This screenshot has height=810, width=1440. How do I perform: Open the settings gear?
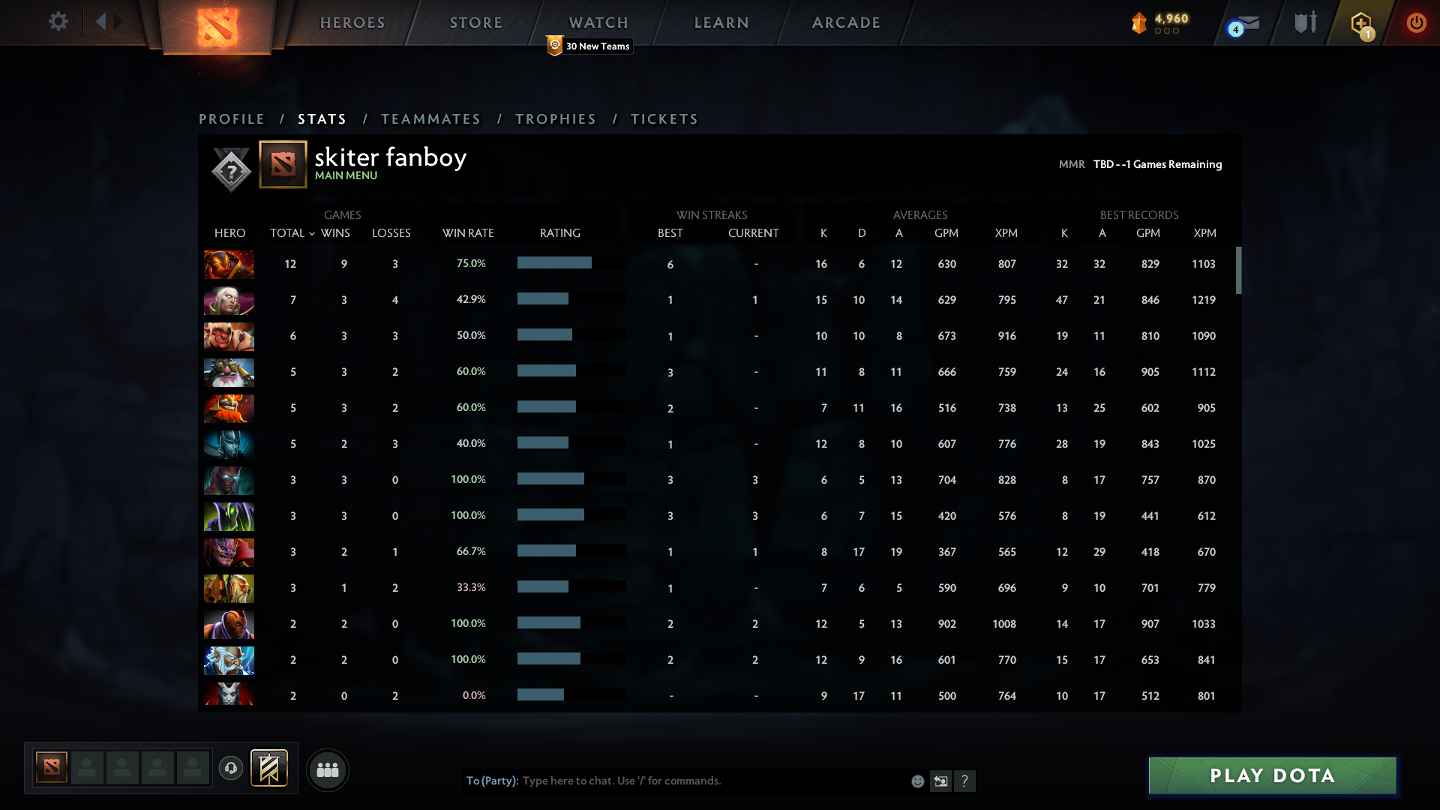[58, 22]
